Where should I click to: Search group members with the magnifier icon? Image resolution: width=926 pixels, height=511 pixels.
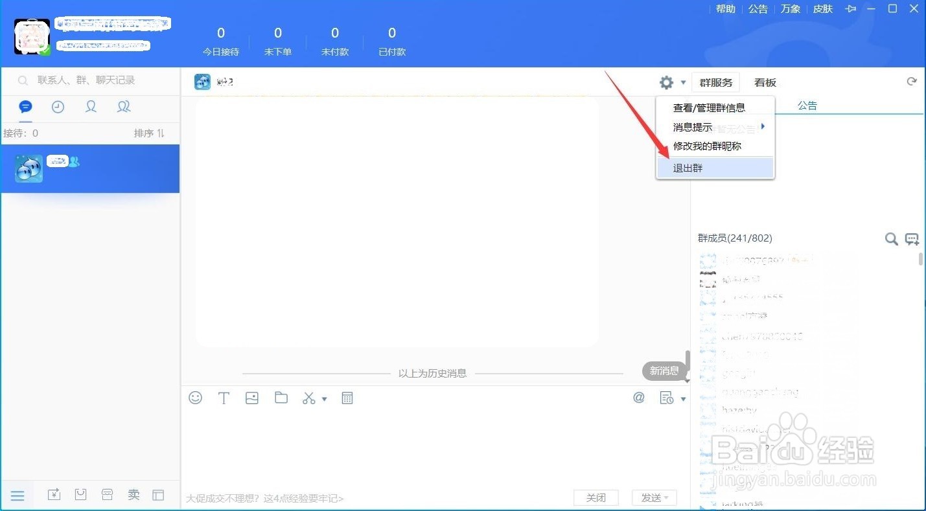click(891, 238)
